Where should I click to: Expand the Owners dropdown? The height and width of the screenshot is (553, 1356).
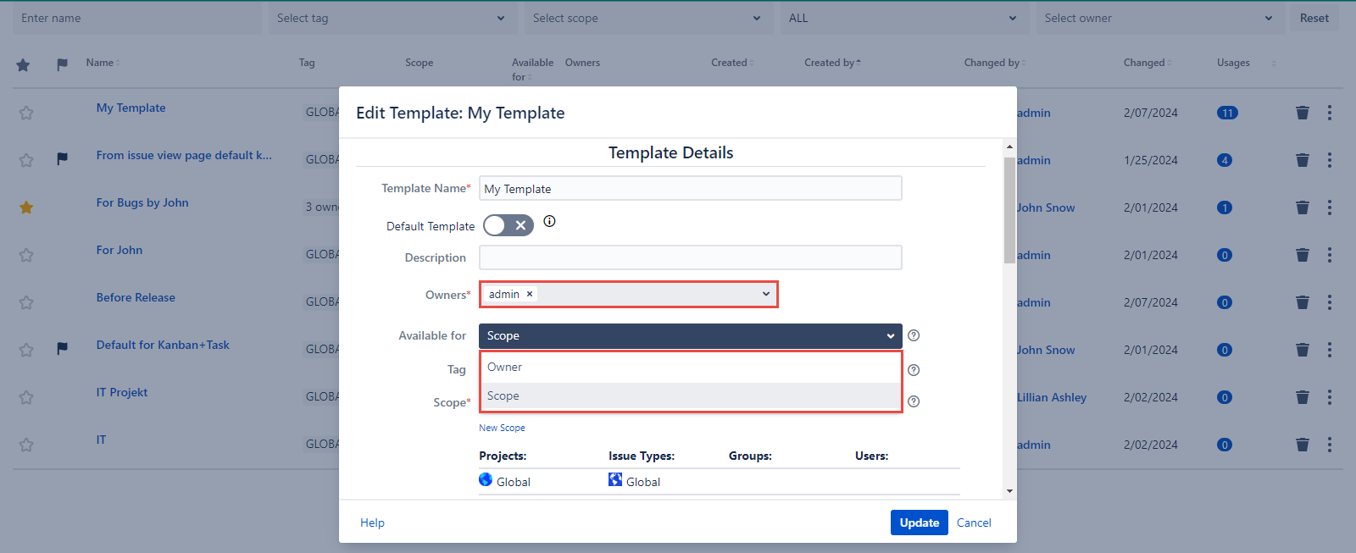tap(765, 294)
